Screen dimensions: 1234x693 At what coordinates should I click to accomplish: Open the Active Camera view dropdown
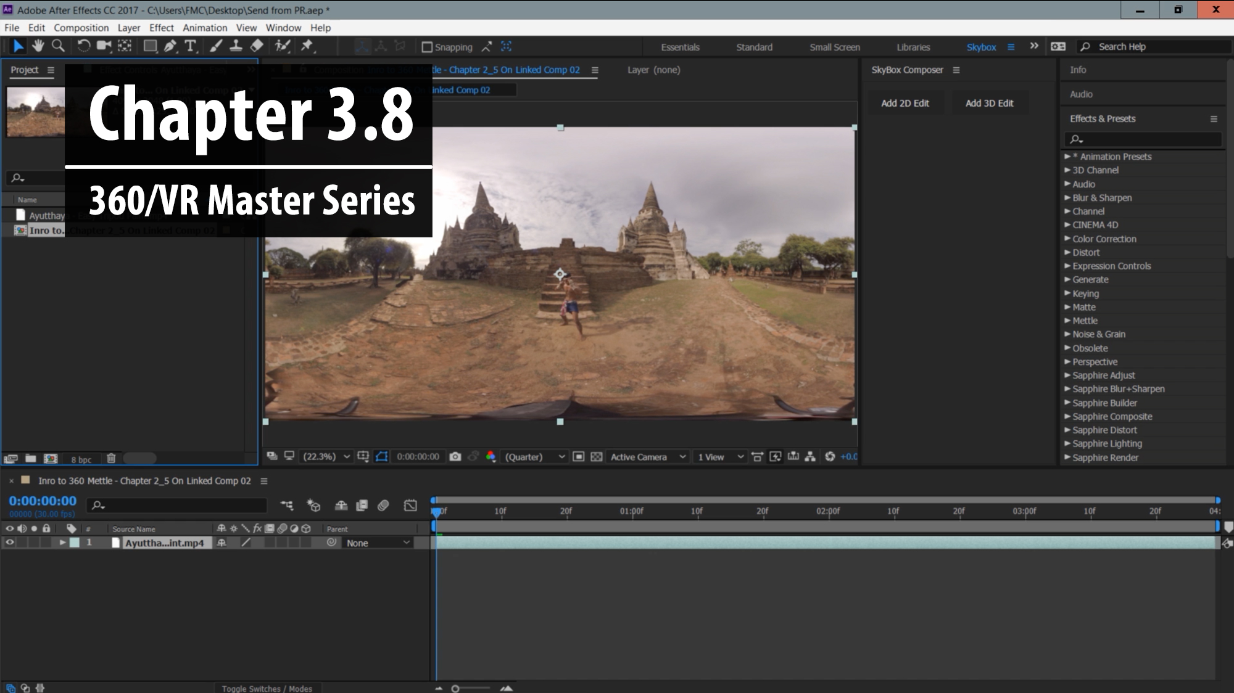tap(647, 457)
